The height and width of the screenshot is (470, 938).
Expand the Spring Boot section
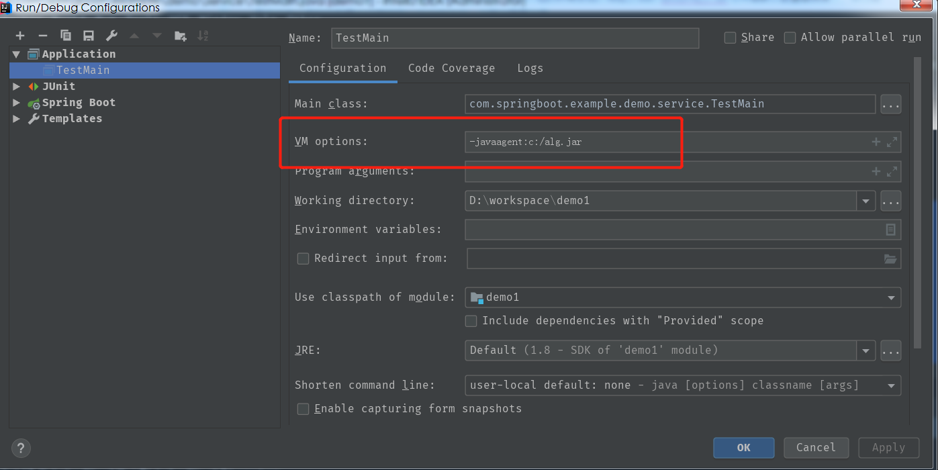(x=16, y=102)
